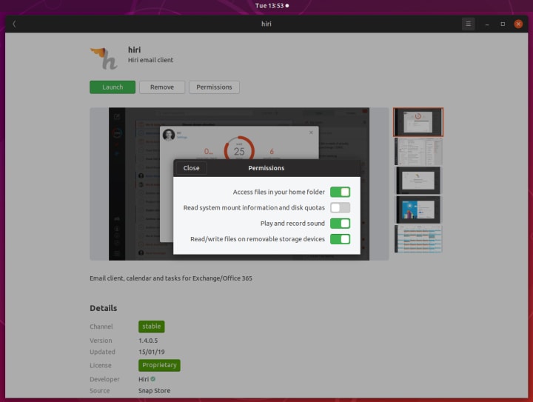Toggle Access files in your home folder
This screenshot has height=402, width=533.
click(340, 192)
